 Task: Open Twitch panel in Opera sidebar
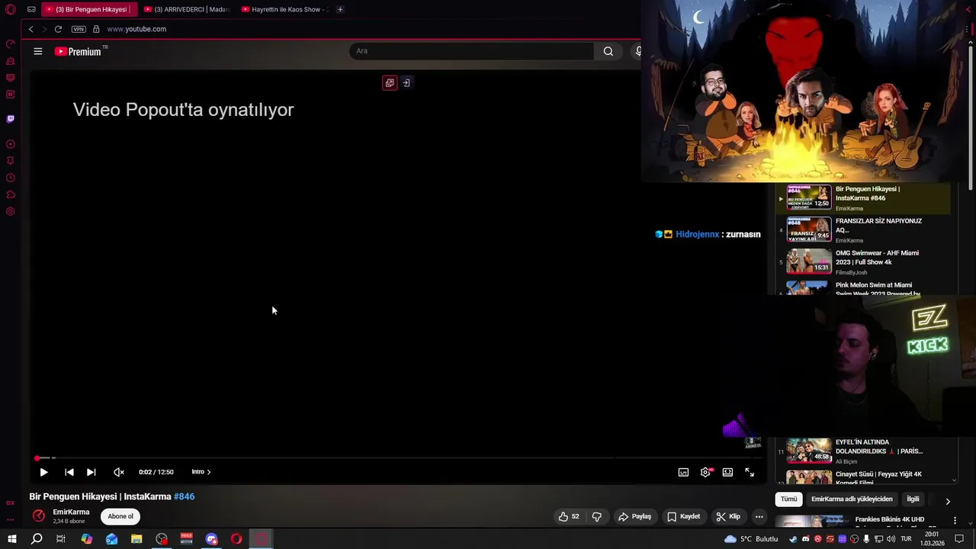pos(11,119)
